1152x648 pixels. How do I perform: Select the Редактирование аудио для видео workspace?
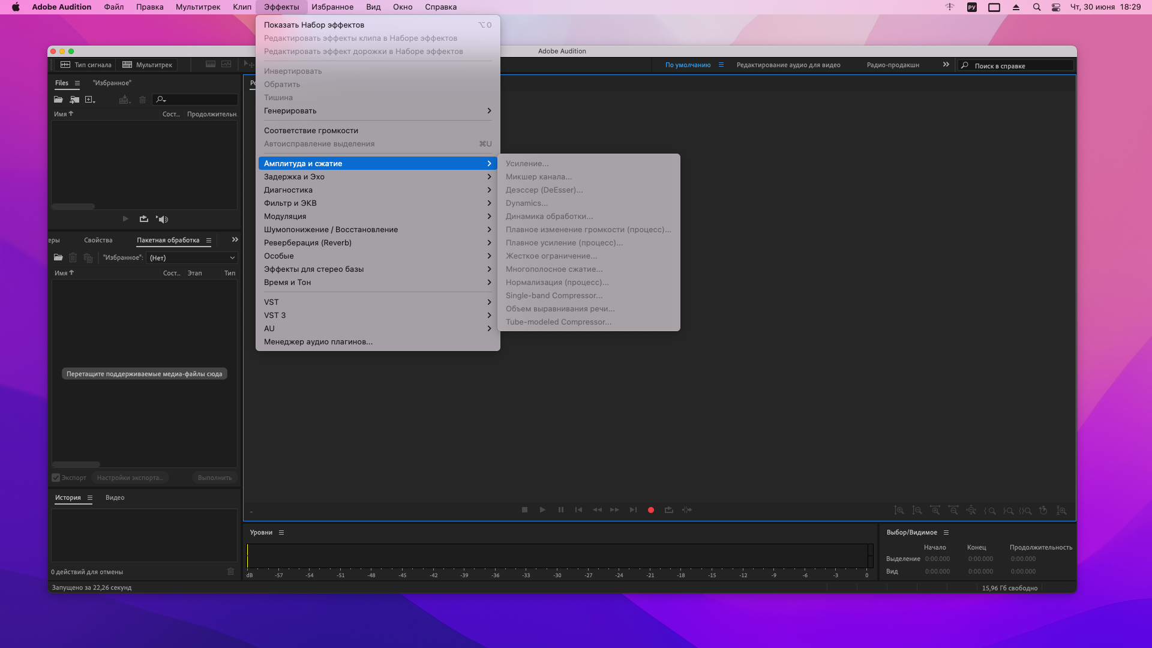788,65
